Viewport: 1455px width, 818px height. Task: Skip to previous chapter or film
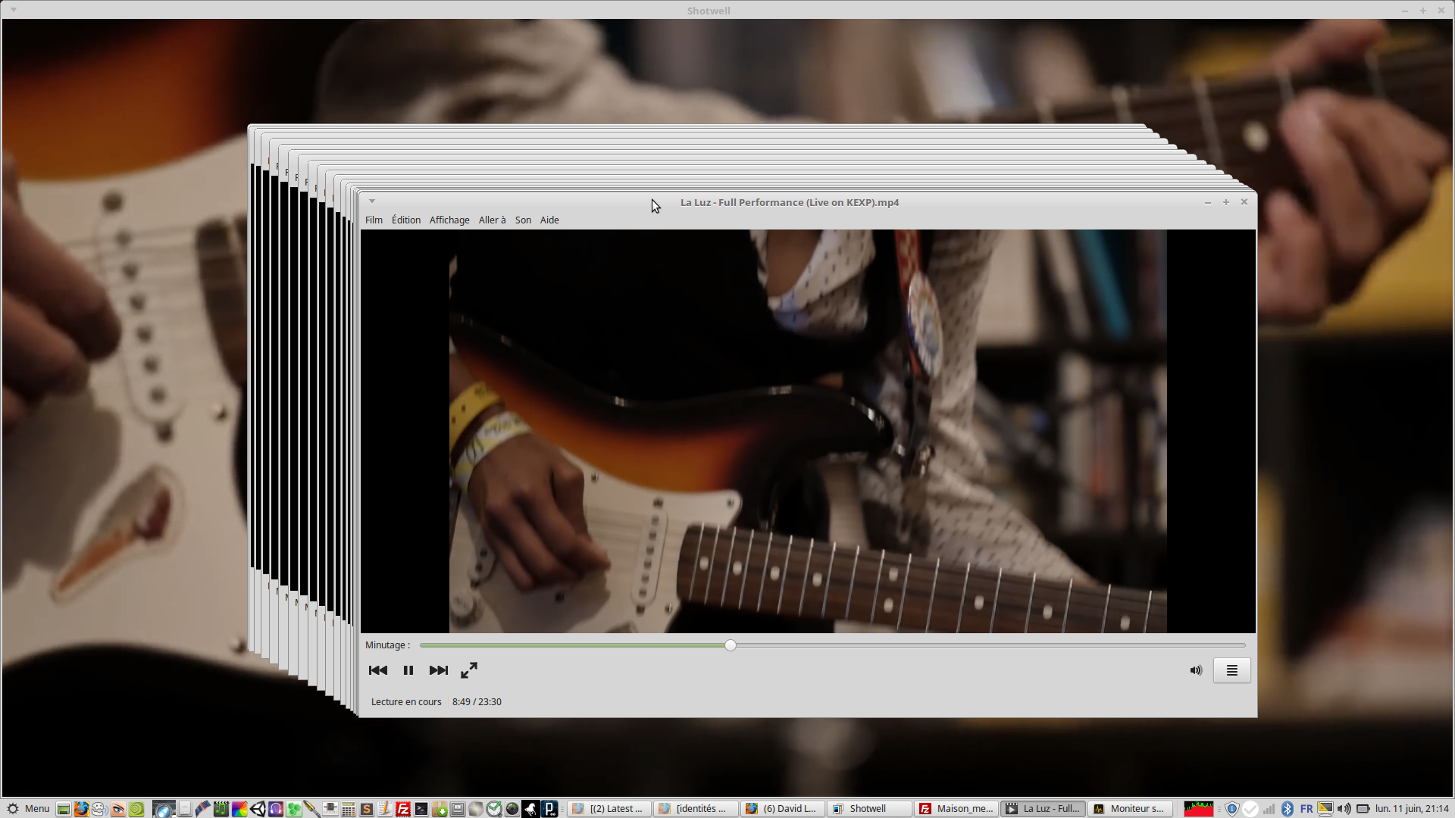377,670
